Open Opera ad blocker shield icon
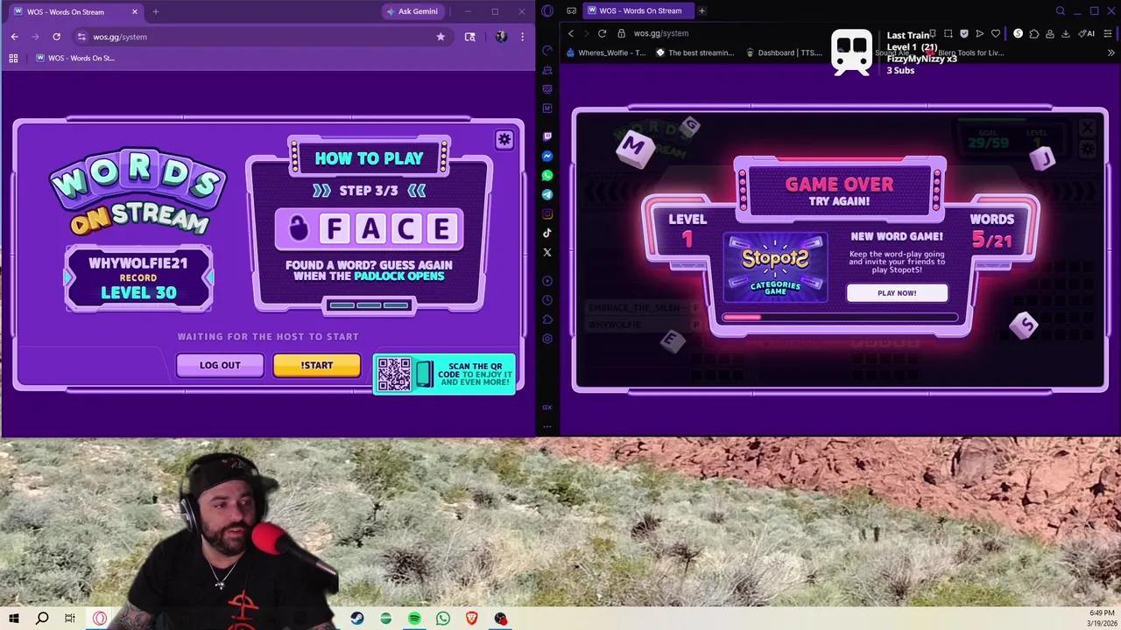The image size is (1121, 630). tap(964, 33)
